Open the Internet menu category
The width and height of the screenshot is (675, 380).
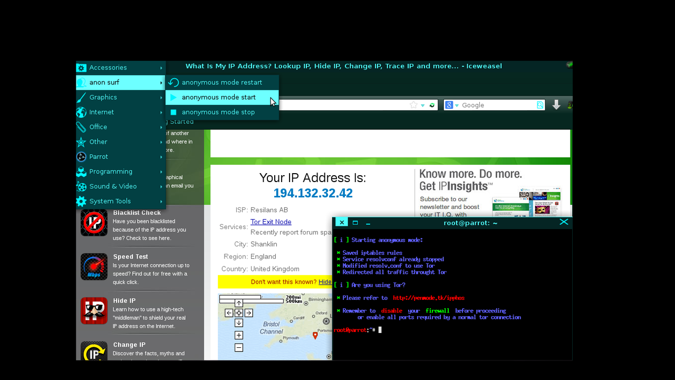[121, 112]
